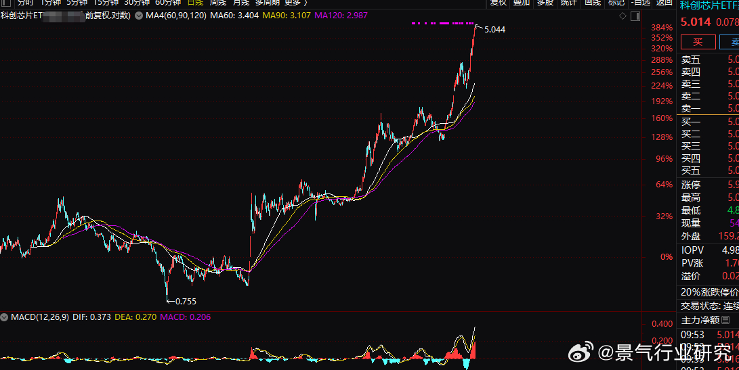The width and height of the screenshot is (739, 370).
Task: Switch to 分时 chart period
Action: coord(26,2)
